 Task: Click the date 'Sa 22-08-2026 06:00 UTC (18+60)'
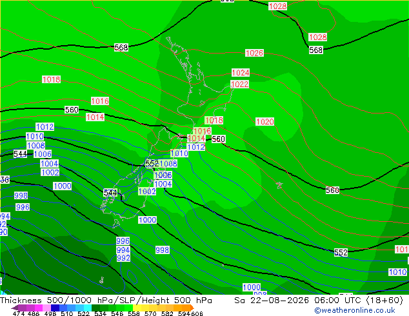coord(319,301)
